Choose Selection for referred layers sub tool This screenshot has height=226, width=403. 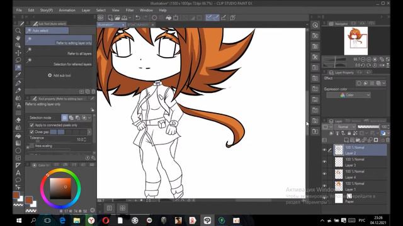click(59, 62)
